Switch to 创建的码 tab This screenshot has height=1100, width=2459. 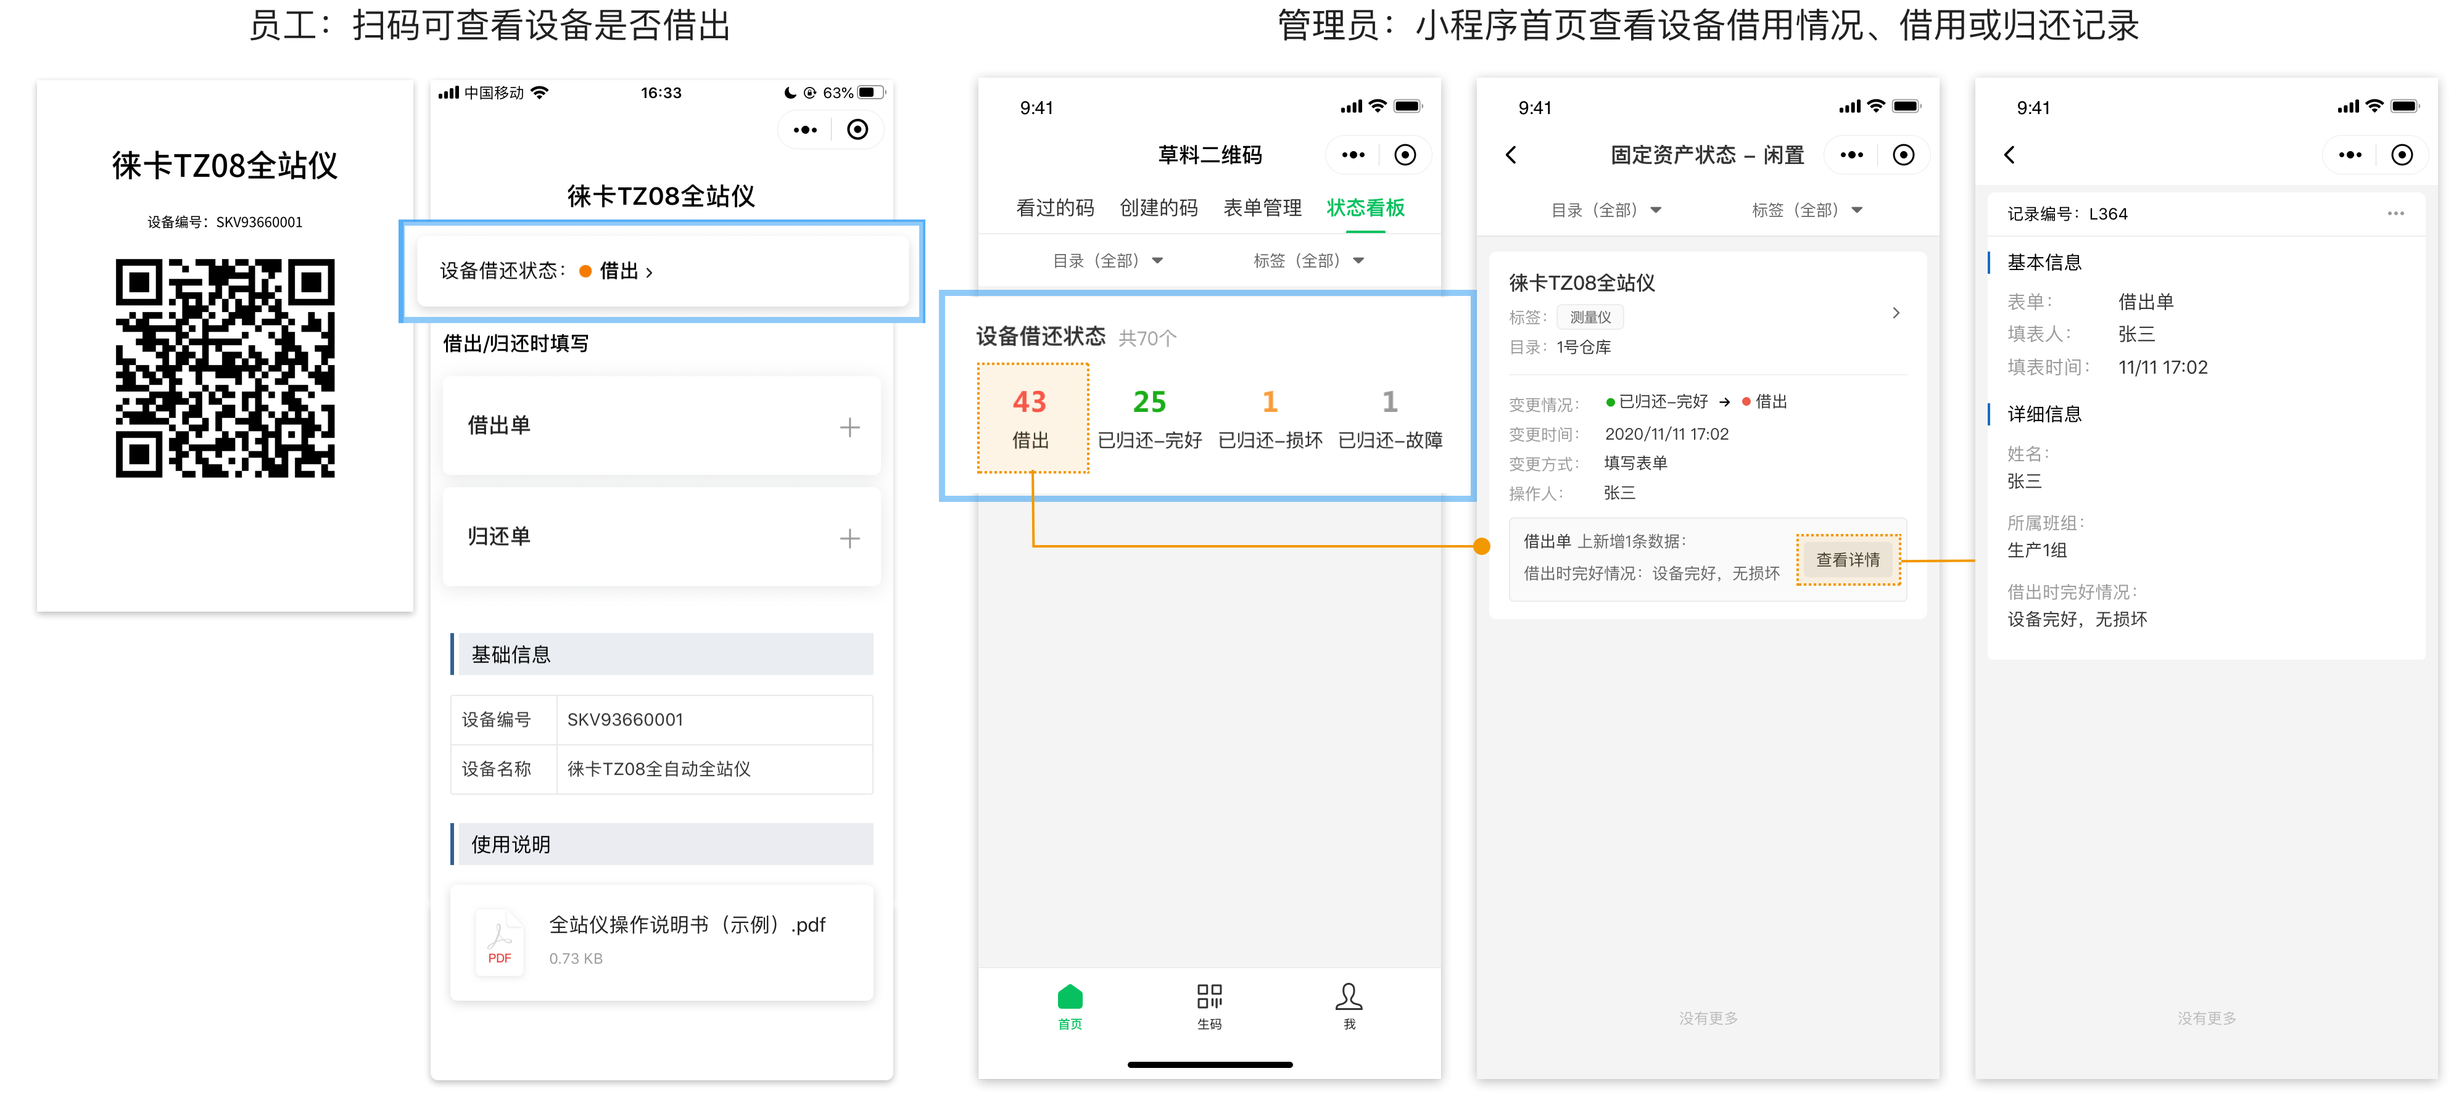tap(1159, 208)
